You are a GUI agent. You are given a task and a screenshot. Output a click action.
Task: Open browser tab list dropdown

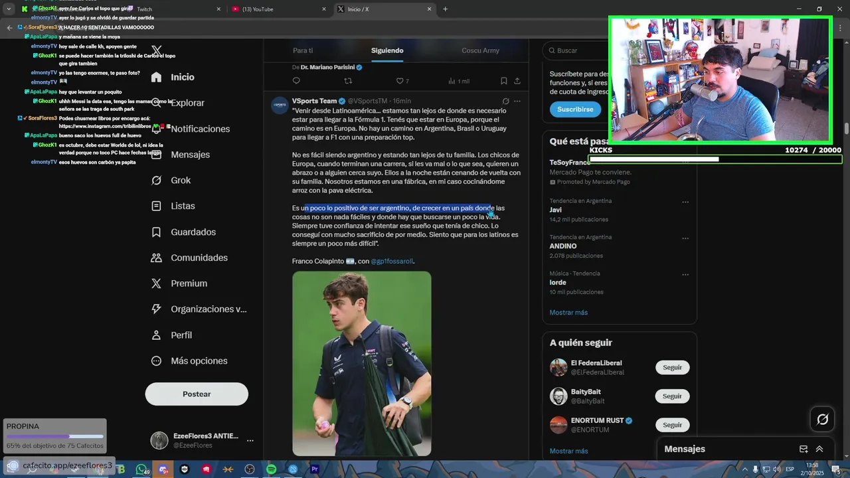coord(9,9)
